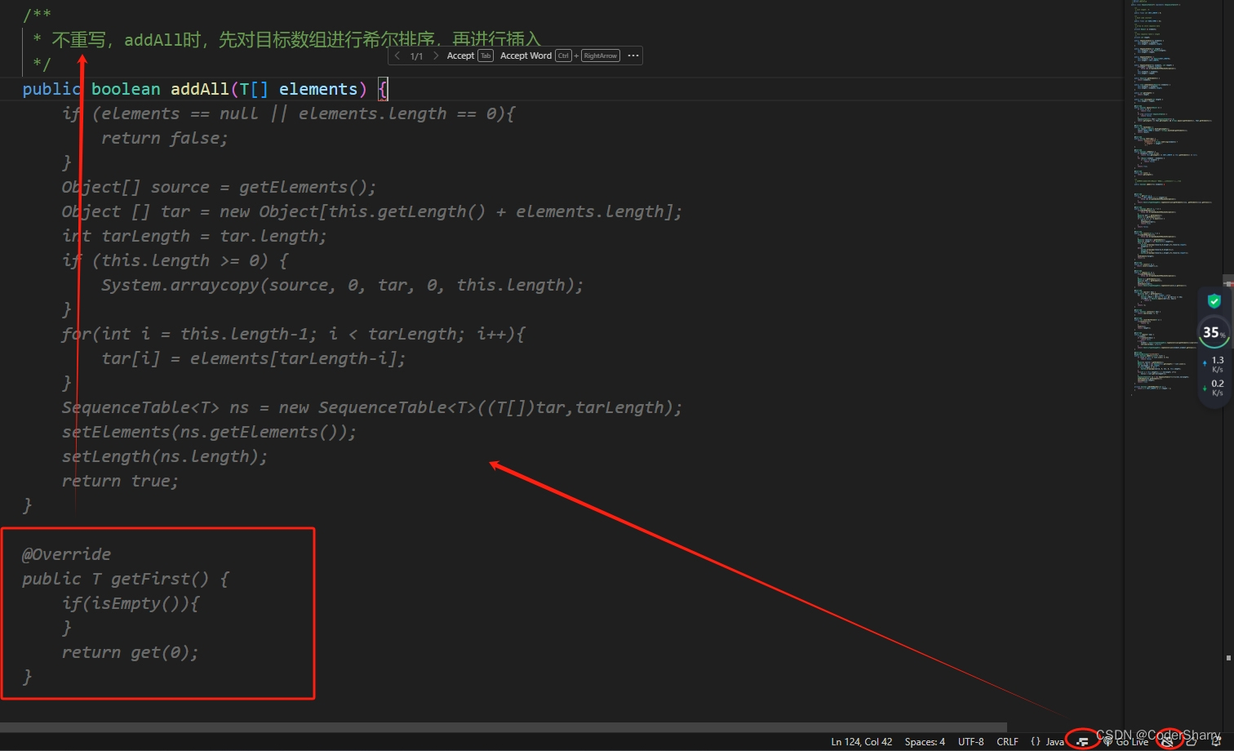The height and width of the screenshot is (751, 1234).
Task: Change end-of-line sequence CRLF
Action: [1007, 742]
